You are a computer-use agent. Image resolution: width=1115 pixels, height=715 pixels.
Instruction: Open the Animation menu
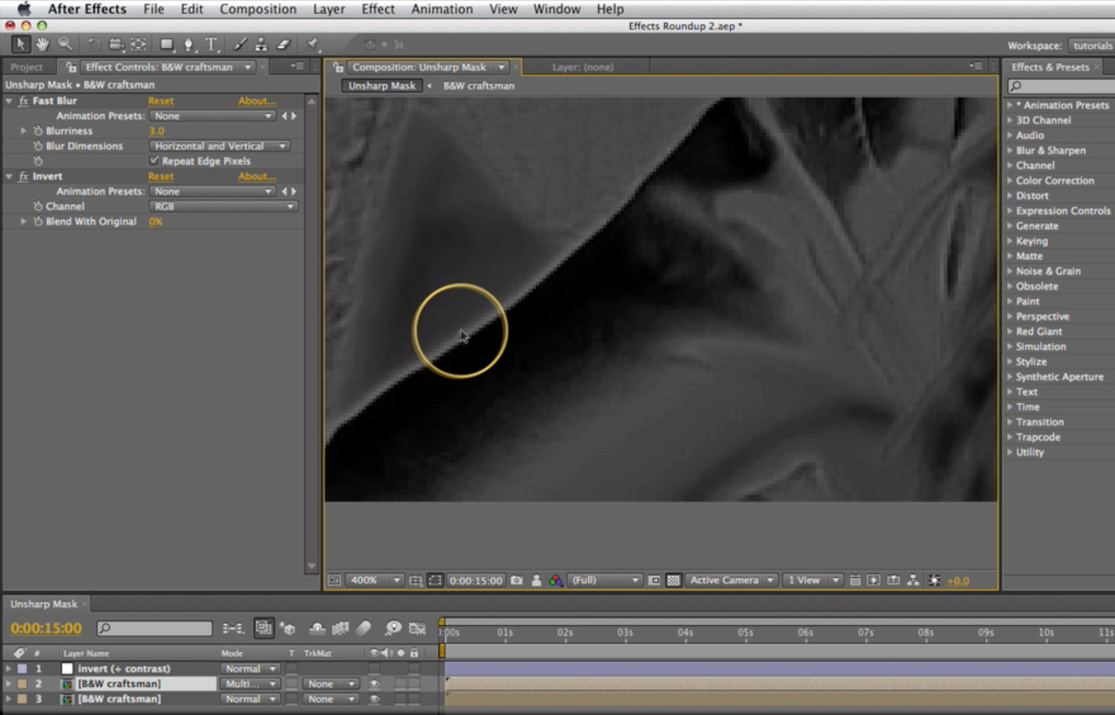pyautogui.click(x=442, y=9)
